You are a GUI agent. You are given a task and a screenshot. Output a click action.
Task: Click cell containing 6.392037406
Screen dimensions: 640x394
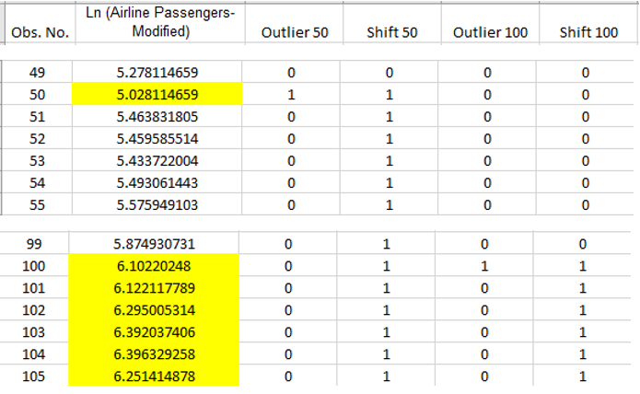[x=154, y=332]
